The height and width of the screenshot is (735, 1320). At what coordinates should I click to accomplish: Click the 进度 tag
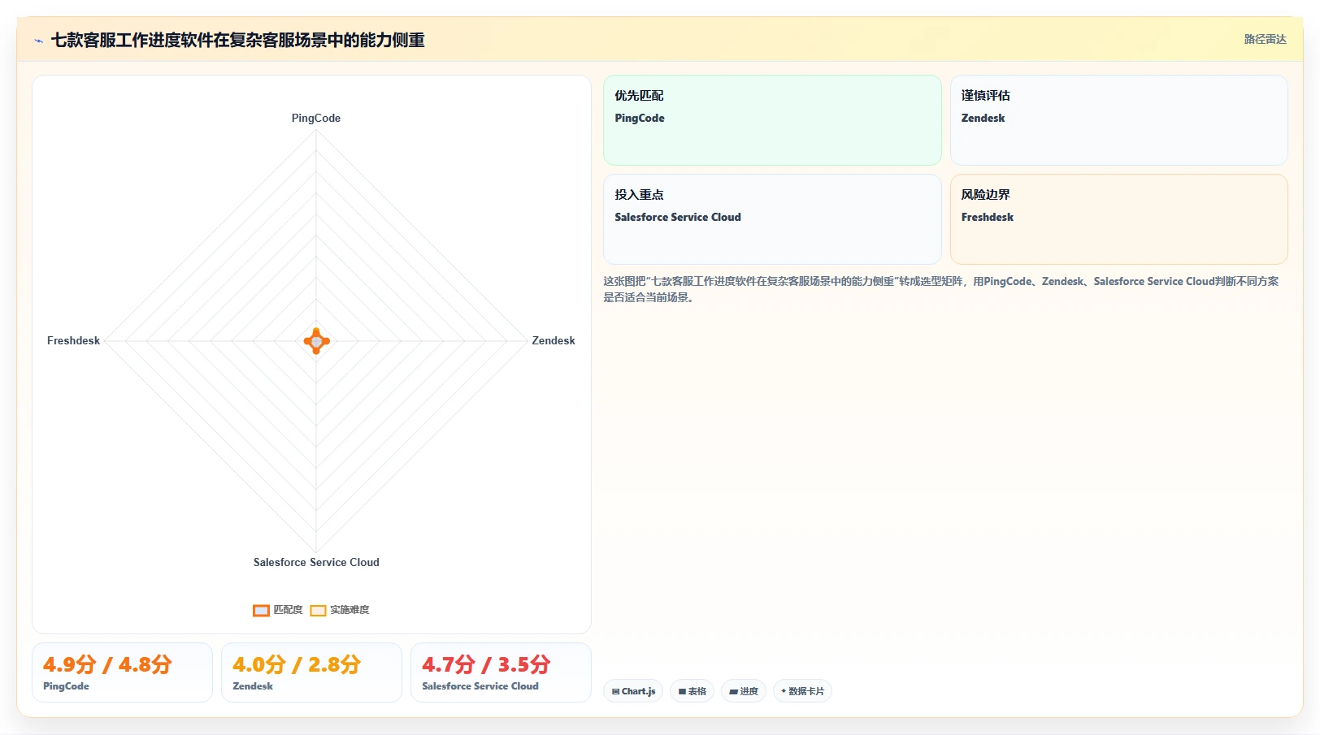(x=743, y=691)
